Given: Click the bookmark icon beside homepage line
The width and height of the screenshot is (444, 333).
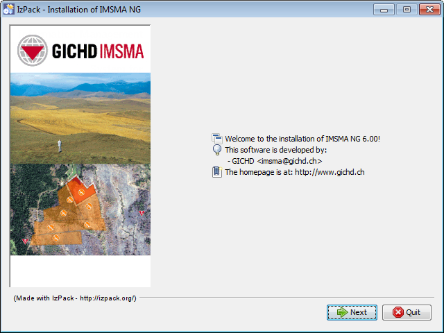Looking at the screenshot, I should pos(217,172).
